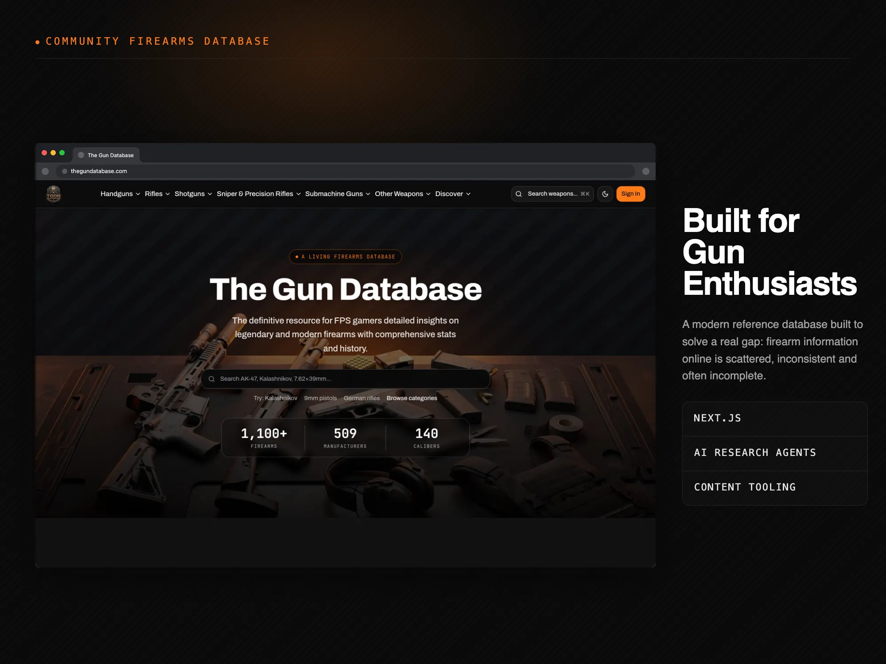Screen dimensions: 886x664
Task: Click the TGDB logo in the navbar
Action: coord(54,194)
